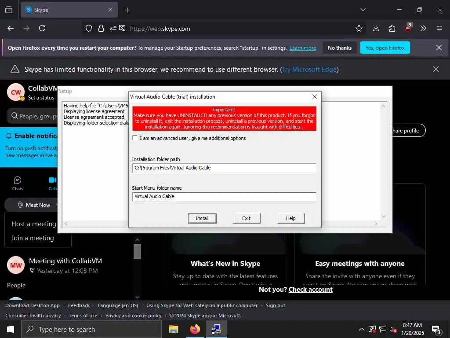Click the Install button in the Virtual Audio Cable dialog

202,218
